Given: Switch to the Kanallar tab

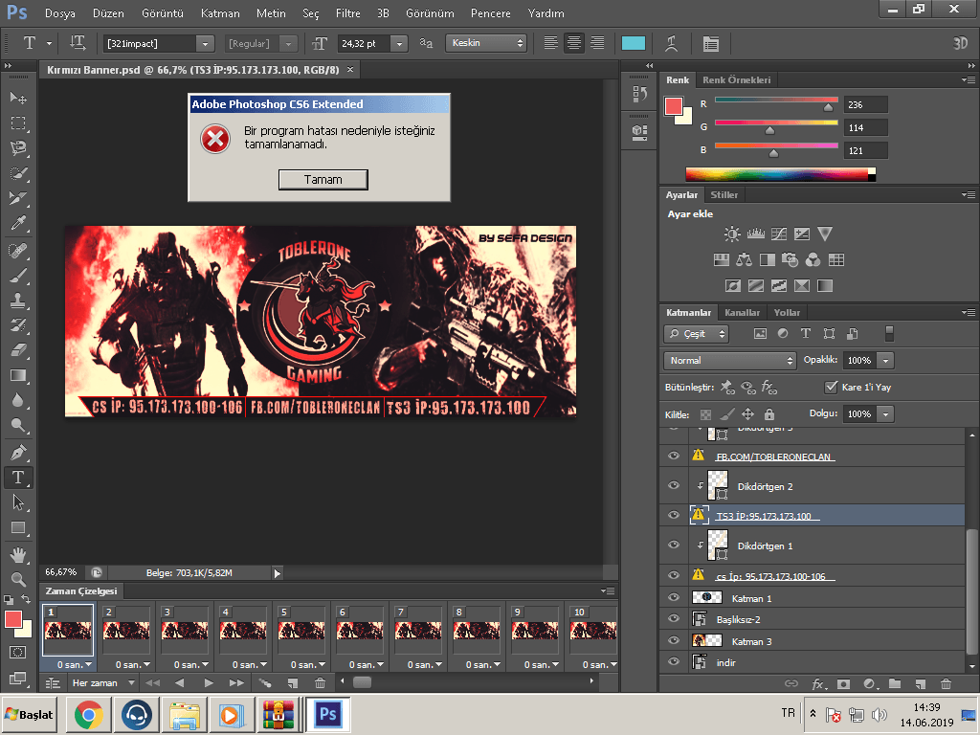Looking at the screenshot, I should click(743, 313).
